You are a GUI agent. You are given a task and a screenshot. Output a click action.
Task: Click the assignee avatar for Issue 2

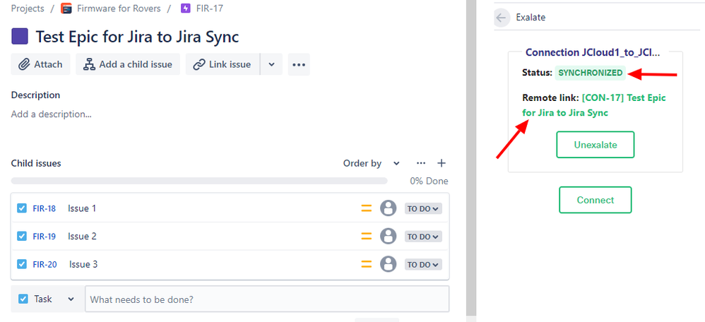click(x=388, y=236)
